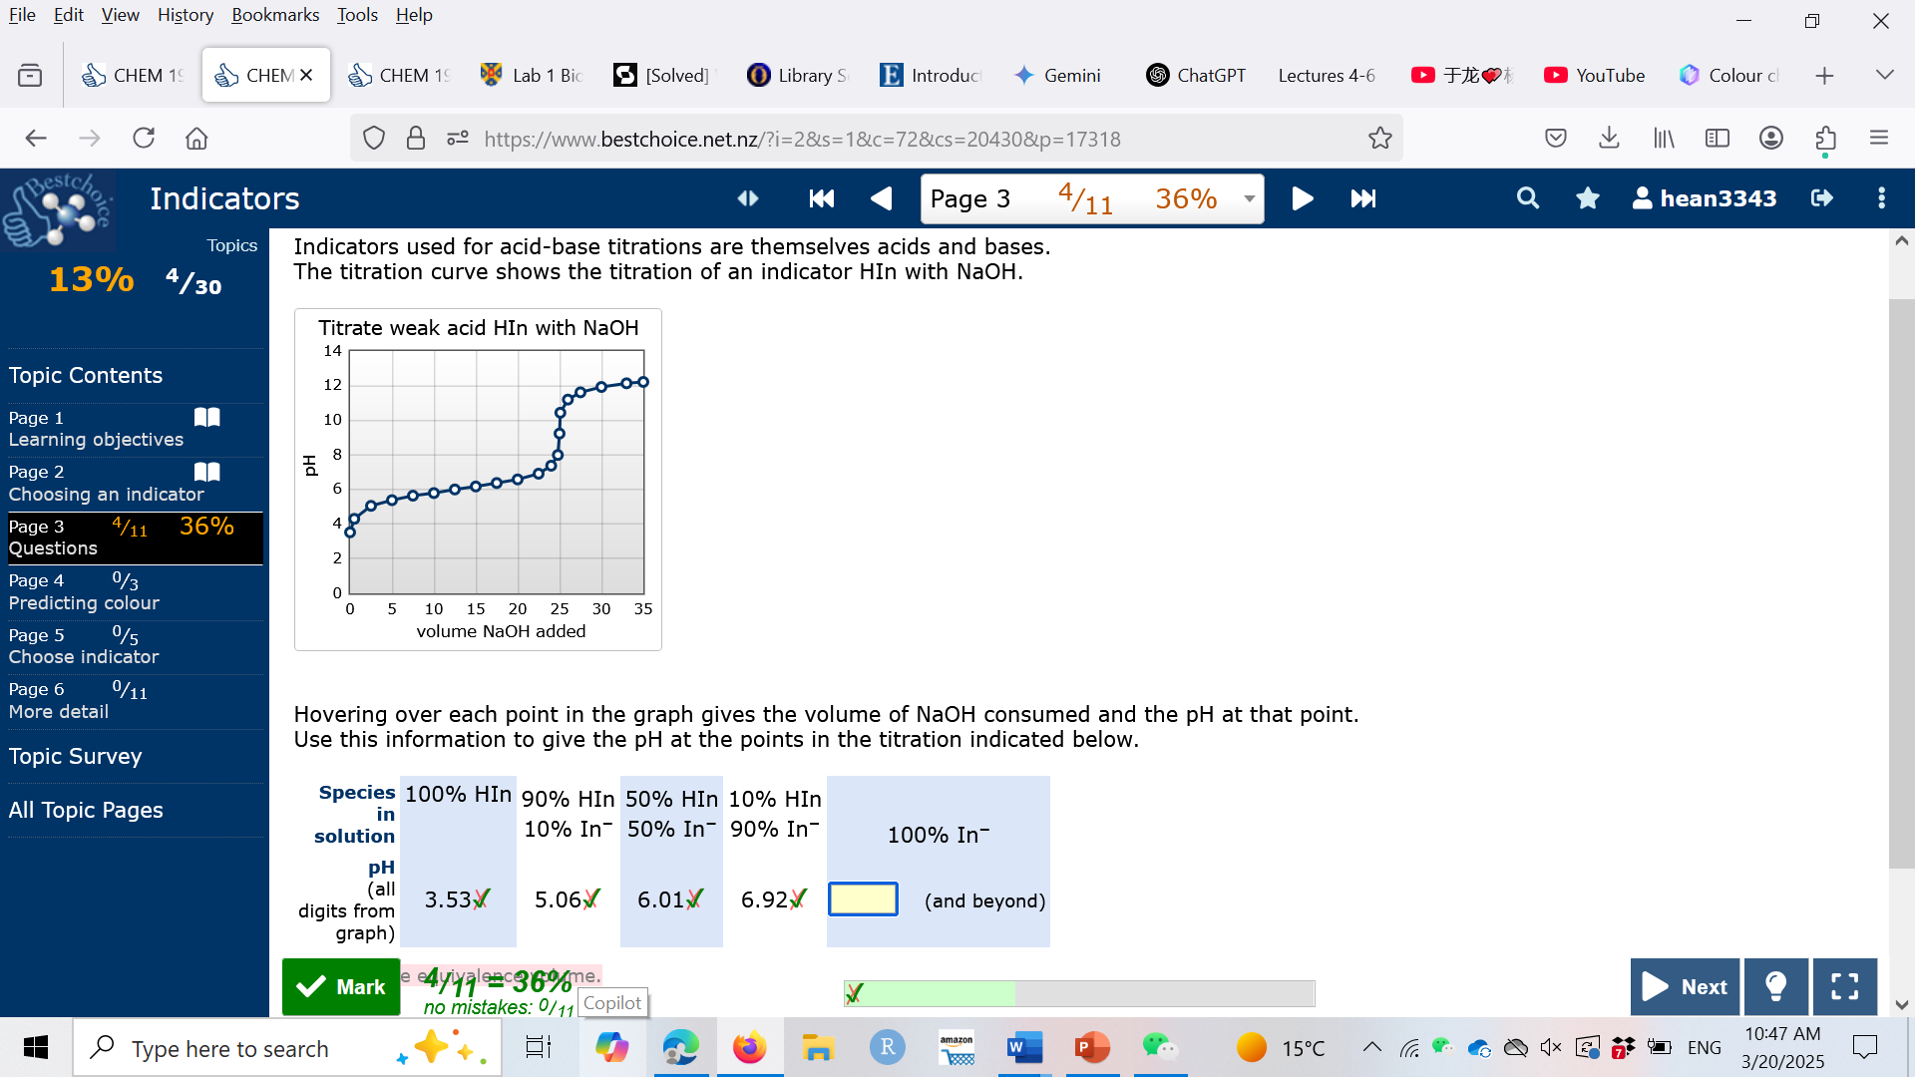Open search in the Indicators header
The width and height of the screenshot is (1915, 1077).
pos(1527,198)
